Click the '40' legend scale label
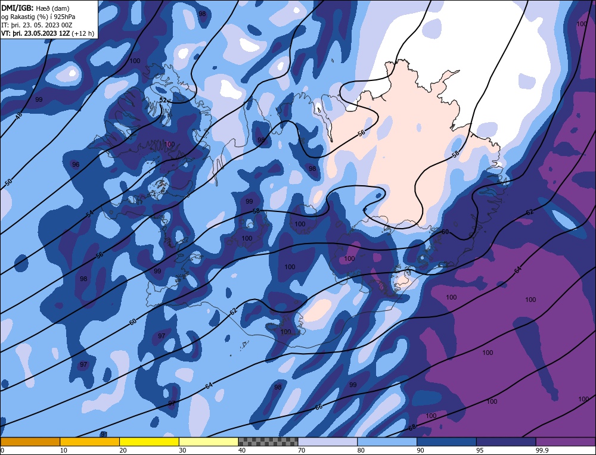Screen dimensions: 596x455 tap(242, 450)
